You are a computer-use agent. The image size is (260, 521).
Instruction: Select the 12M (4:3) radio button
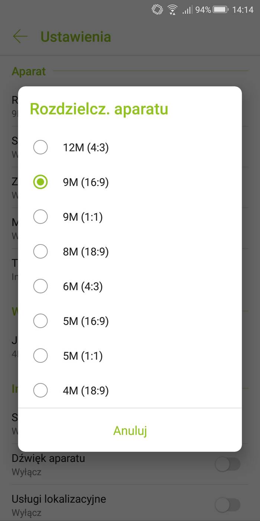(40, 147)
